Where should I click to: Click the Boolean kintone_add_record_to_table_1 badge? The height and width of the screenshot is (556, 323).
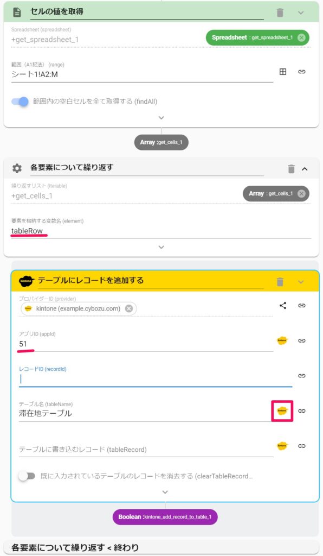(165, 517)
